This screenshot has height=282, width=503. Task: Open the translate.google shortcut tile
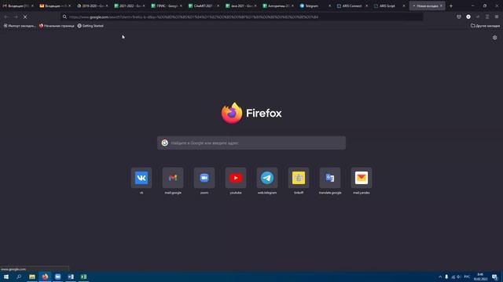[330, 178]
